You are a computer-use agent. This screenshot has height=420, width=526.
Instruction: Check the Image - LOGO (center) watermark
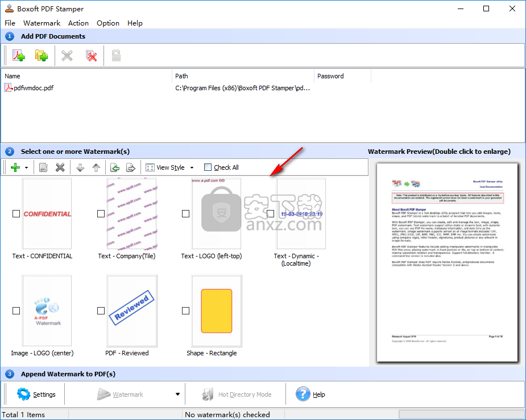[x=16, y=311]
